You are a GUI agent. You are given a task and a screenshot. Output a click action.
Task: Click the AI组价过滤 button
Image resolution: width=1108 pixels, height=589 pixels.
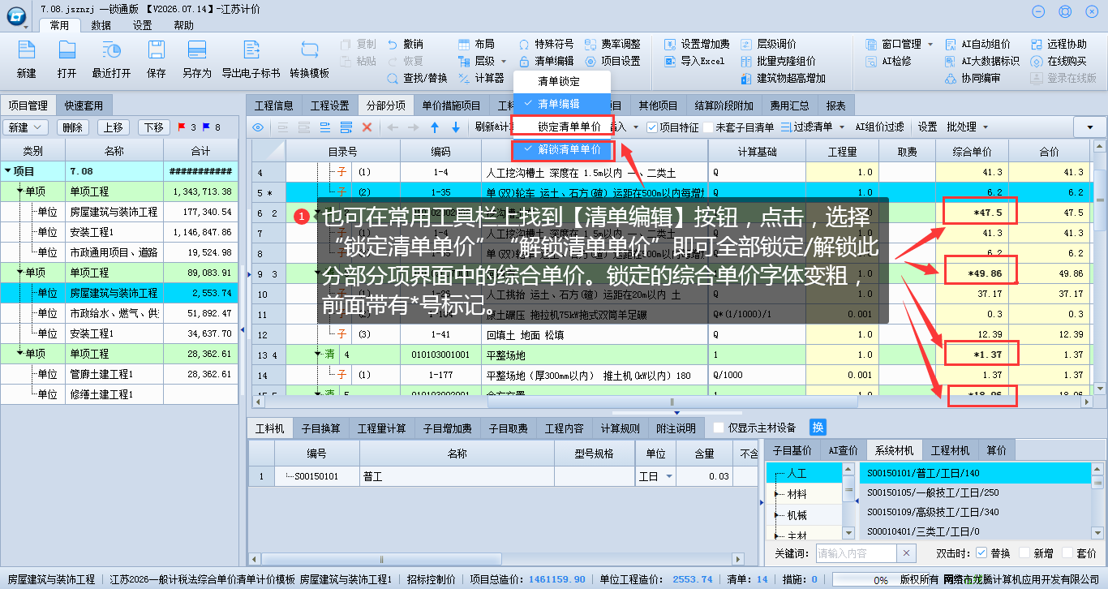[879, 127]
